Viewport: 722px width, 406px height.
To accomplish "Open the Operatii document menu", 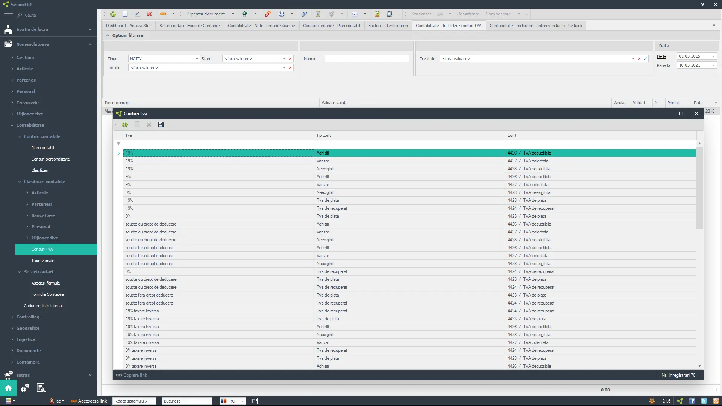I will [x=210, y=14].
